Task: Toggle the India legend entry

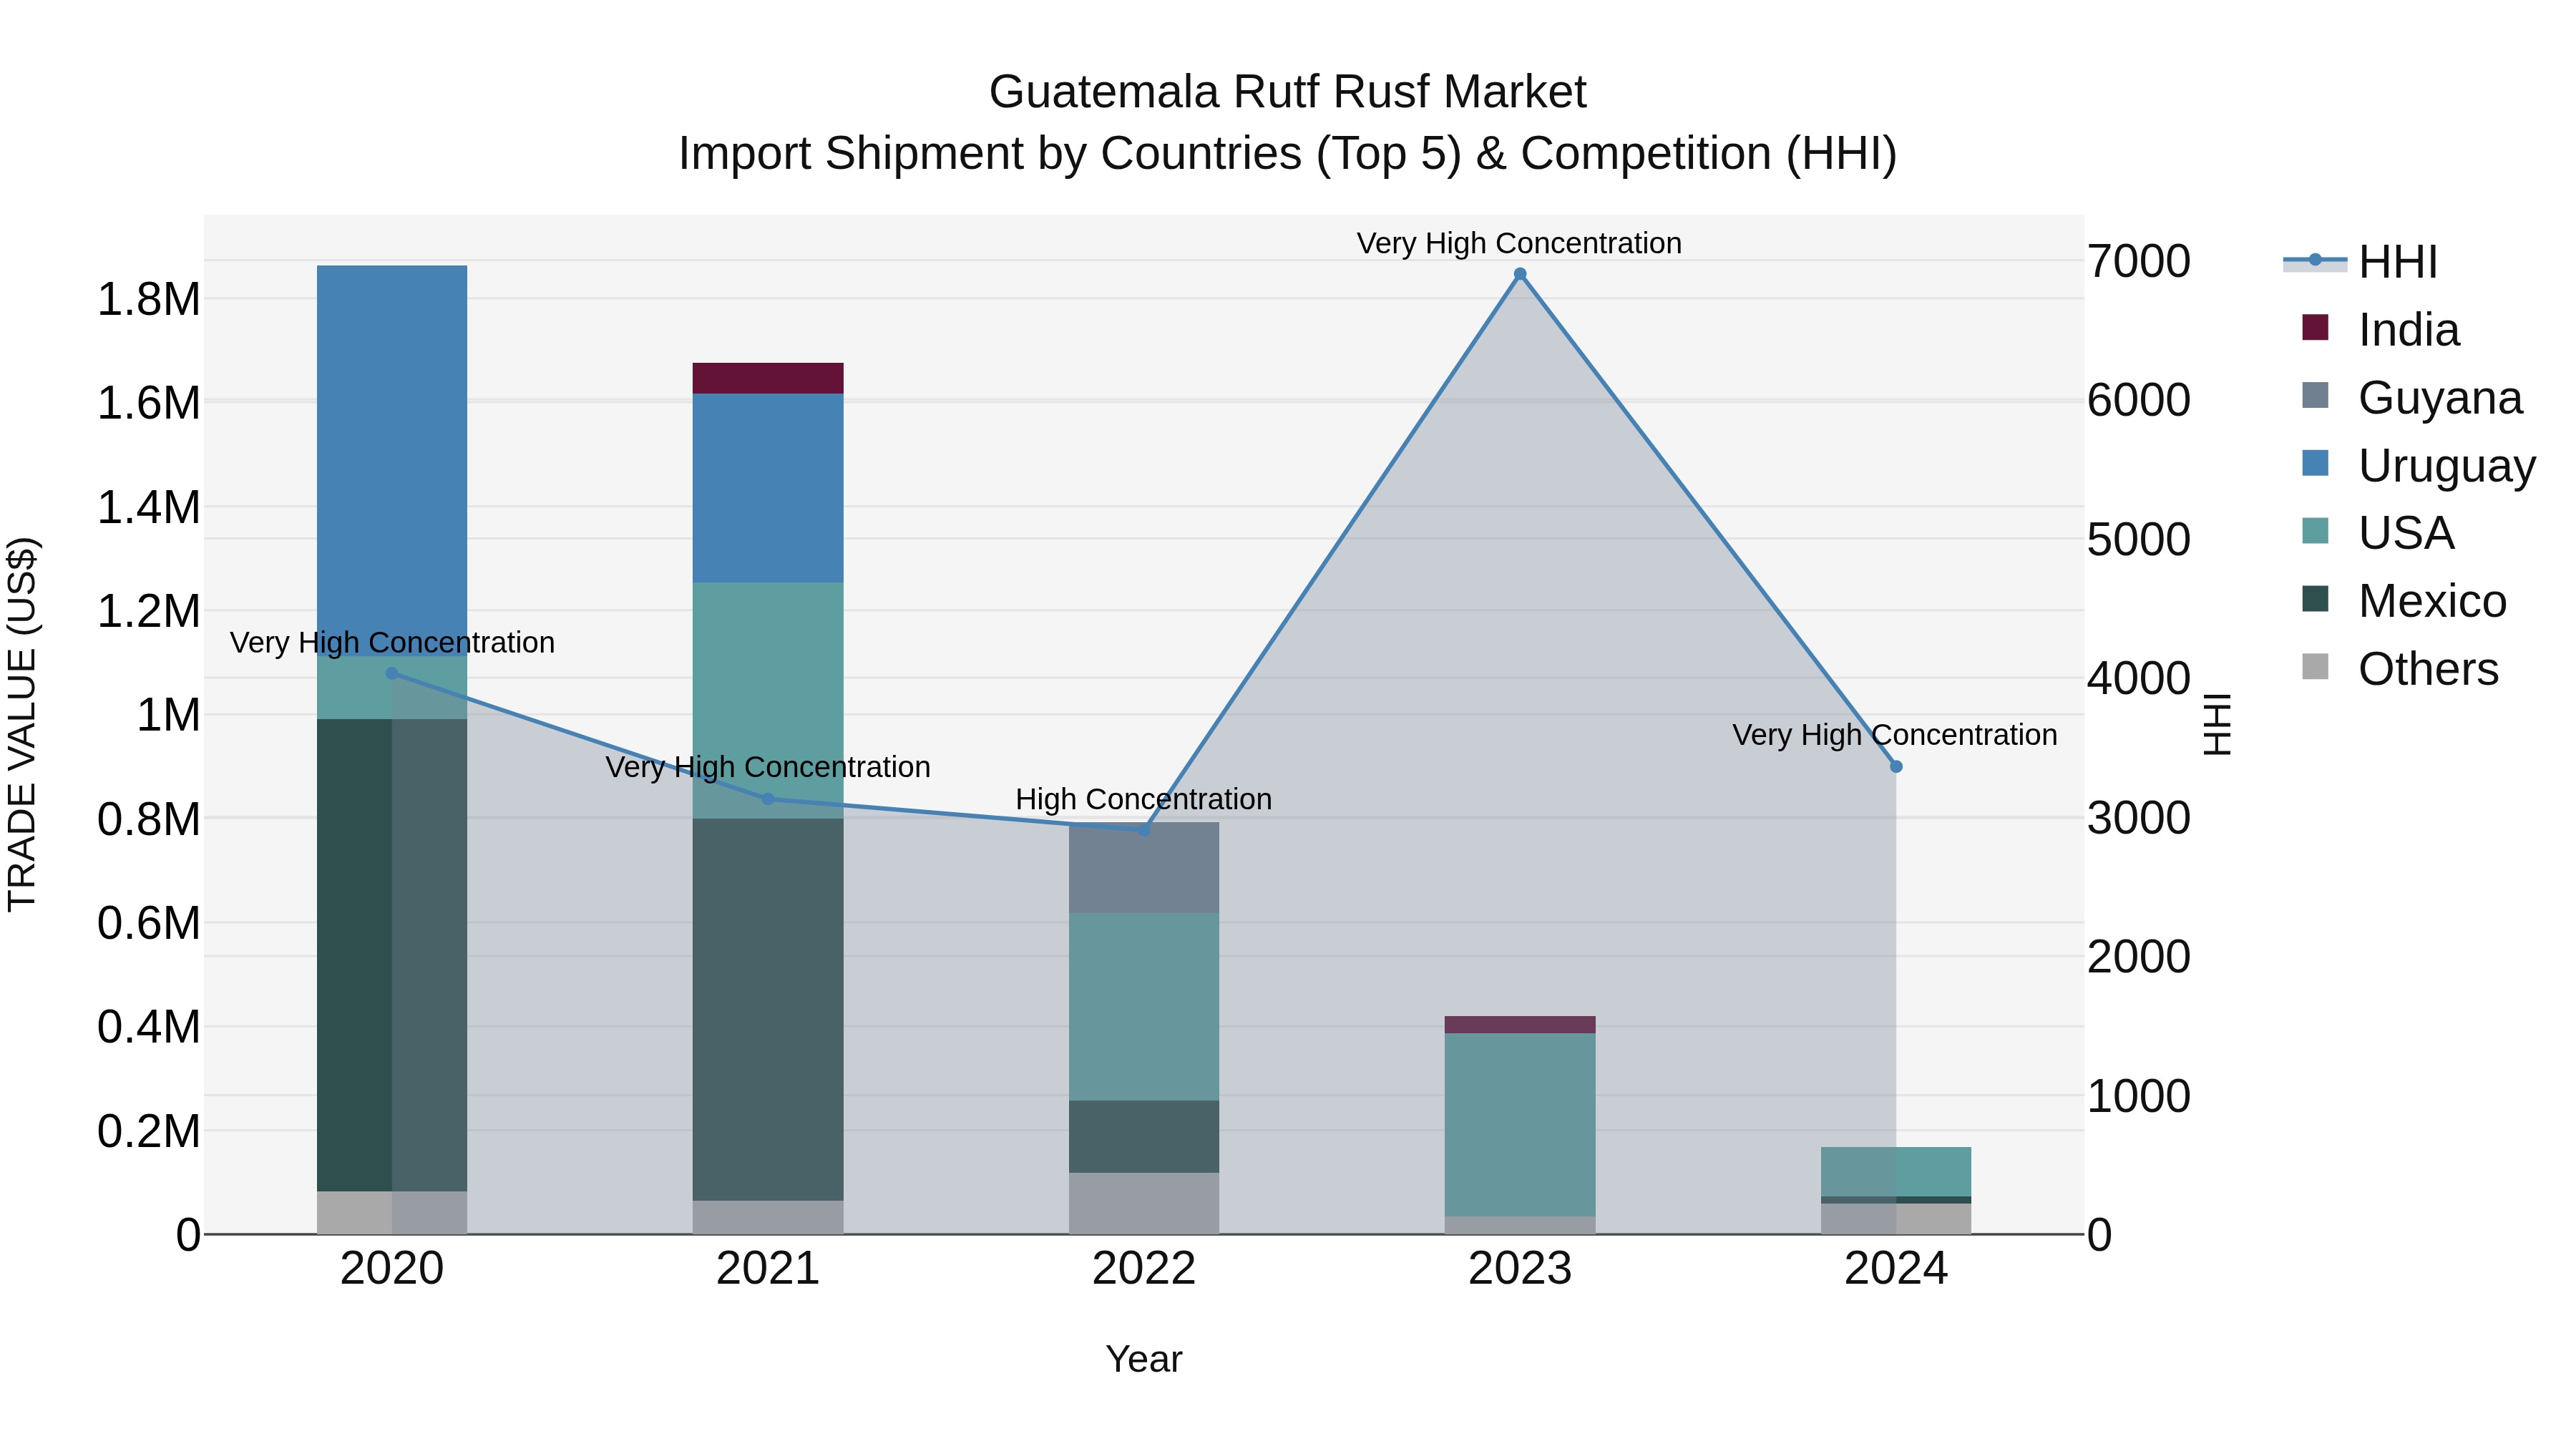Action: 2380,330
